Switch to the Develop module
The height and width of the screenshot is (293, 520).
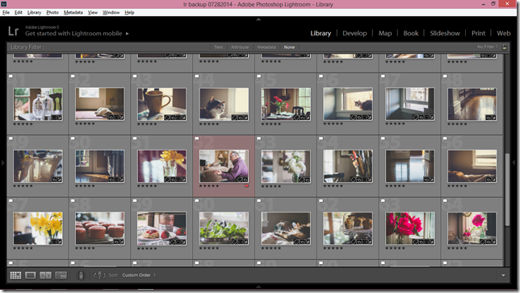point(354,33)
